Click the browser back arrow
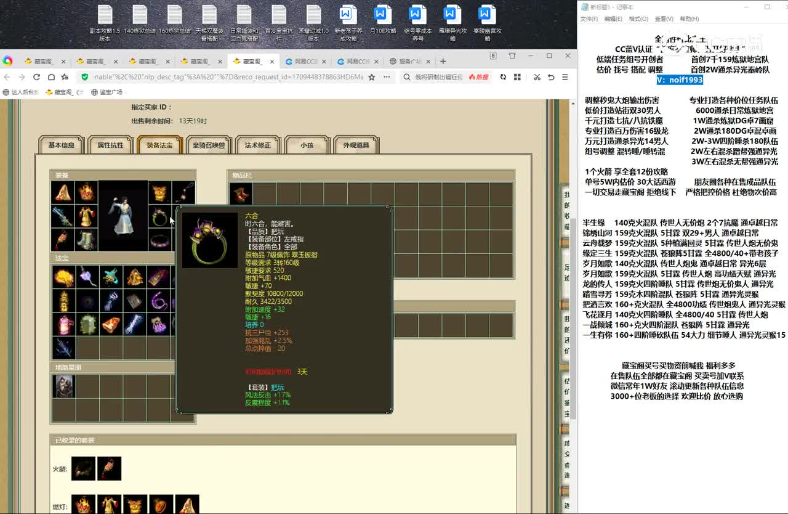Viewport: 788px width, 514px height. pos(7,77)
